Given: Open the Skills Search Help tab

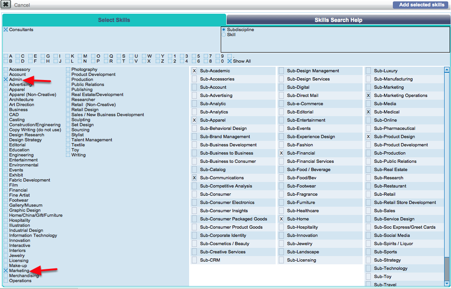Looking at the screenshot, I should pyautogui.click(x=338, y=20).
